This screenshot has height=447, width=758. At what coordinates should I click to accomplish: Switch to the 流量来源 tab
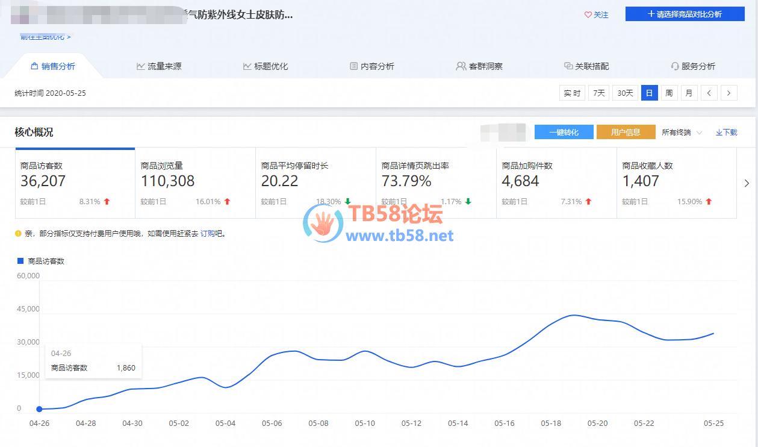159,66
